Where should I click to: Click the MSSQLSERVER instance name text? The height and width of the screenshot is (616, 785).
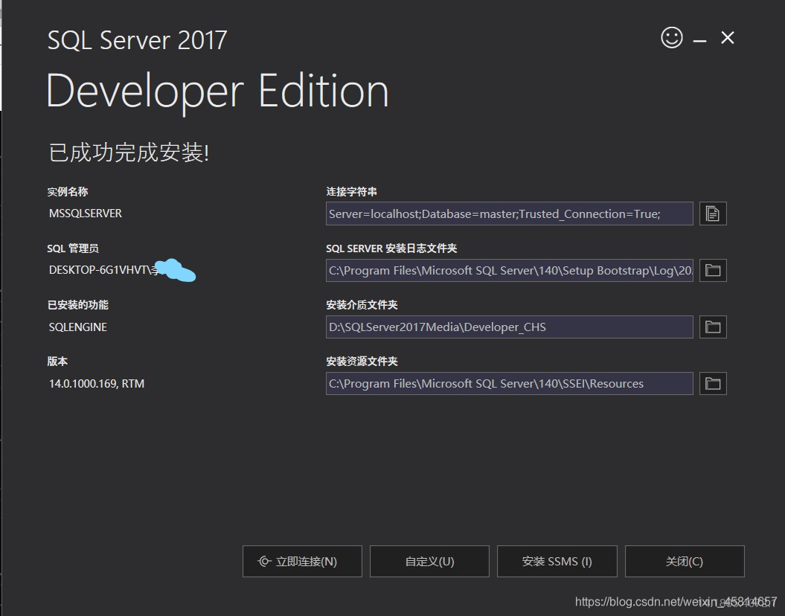[85, 213]
